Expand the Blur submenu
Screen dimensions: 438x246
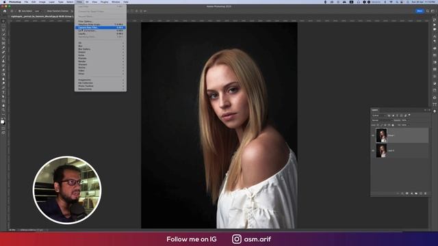(101, 46)
